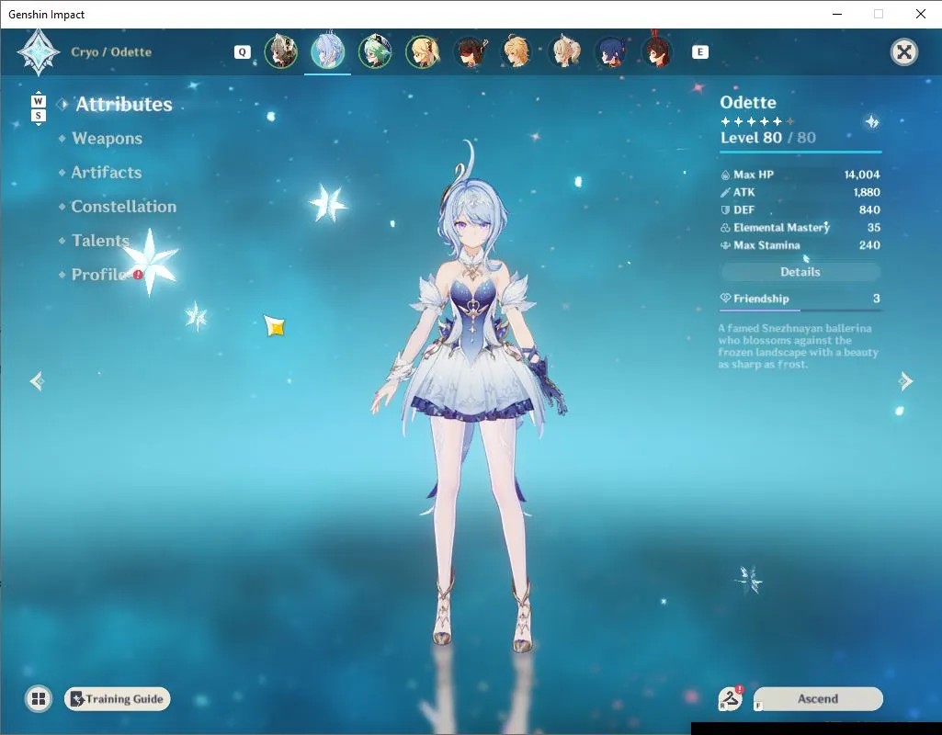This screenshot has width=942, height=735.
Task: Go to the next character with right arrow
Action: (x=905, y=381)
